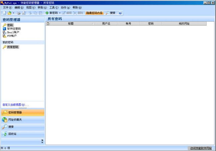Viewport: 216px width, 151px height.
Task: Toggle the 隐藏密码内容 button
Action: pos(94,13)
